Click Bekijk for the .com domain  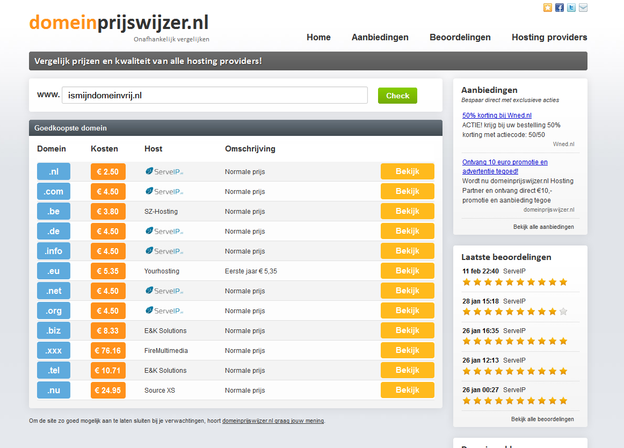pos(407,191)
